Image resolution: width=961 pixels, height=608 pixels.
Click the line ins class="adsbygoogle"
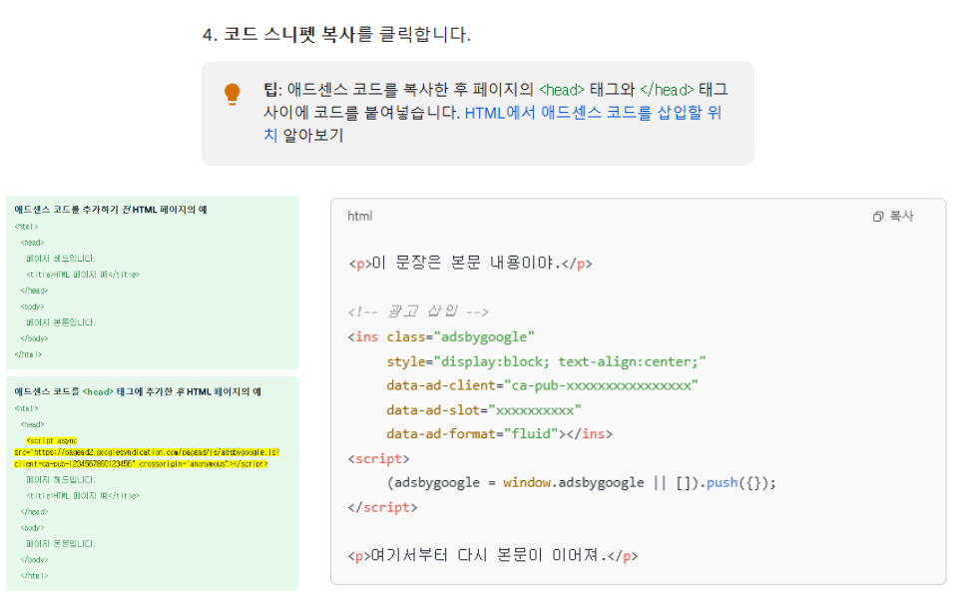(x=441, y=336)
